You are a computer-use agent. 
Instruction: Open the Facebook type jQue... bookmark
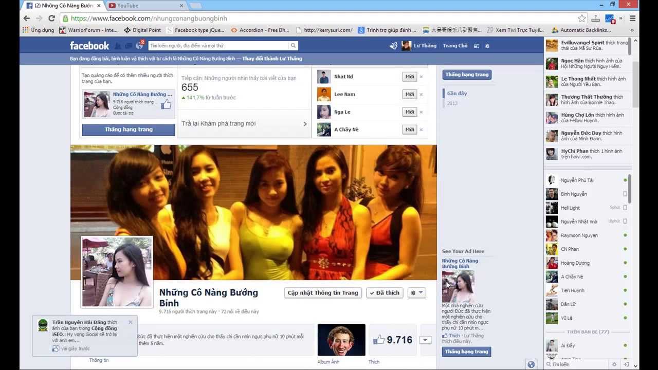coord(195,30)
